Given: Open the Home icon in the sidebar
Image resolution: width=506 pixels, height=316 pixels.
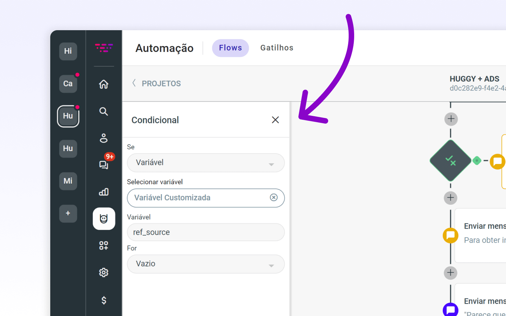Looking at the screenshot, I should [104, 84].
